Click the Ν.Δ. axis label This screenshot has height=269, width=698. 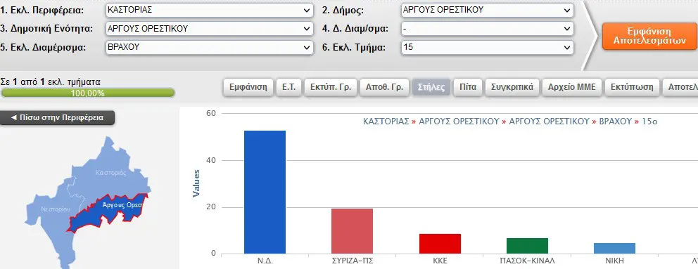point(265,261)
